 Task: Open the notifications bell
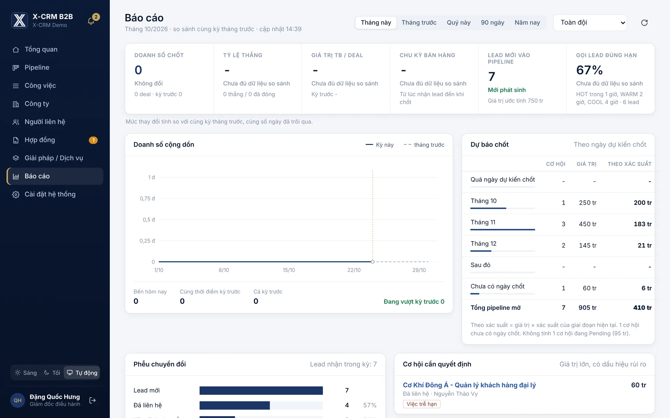[x=91, y=21]
